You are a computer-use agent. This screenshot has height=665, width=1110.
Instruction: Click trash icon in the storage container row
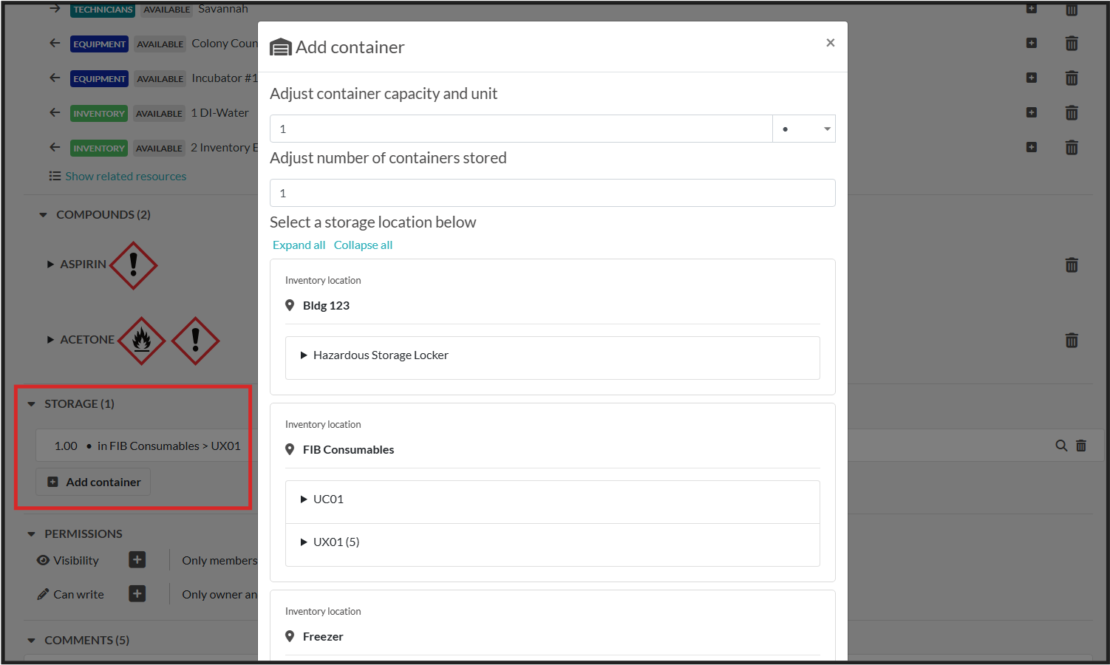click(x=1081, y=446)
